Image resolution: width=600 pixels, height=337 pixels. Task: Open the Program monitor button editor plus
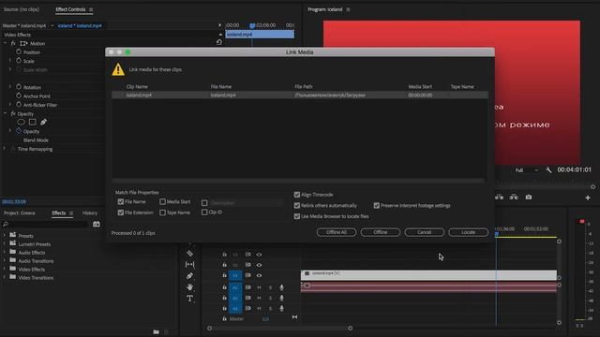[x=588, y=198]
